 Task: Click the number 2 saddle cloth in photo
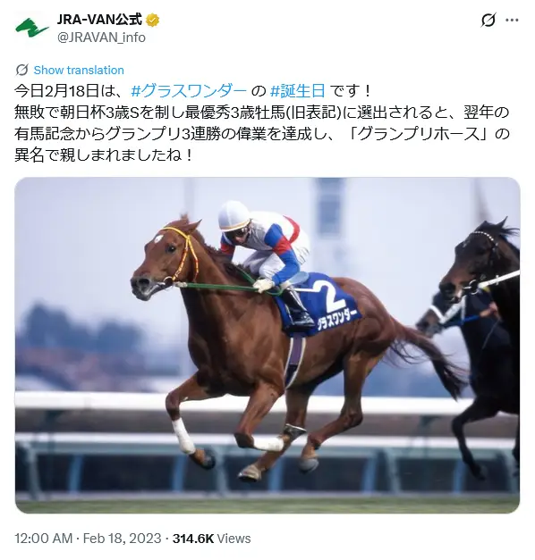pos(320,304)
